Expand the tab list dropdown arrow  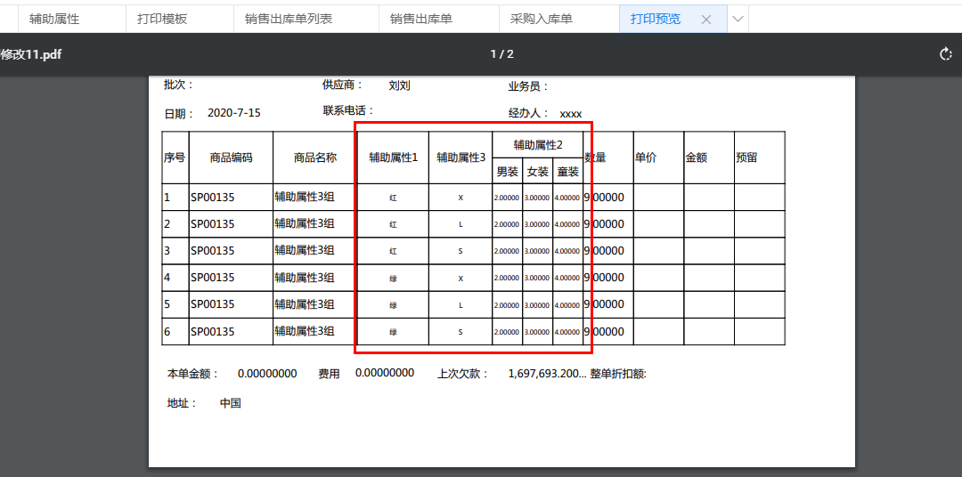tap(738, 19)
